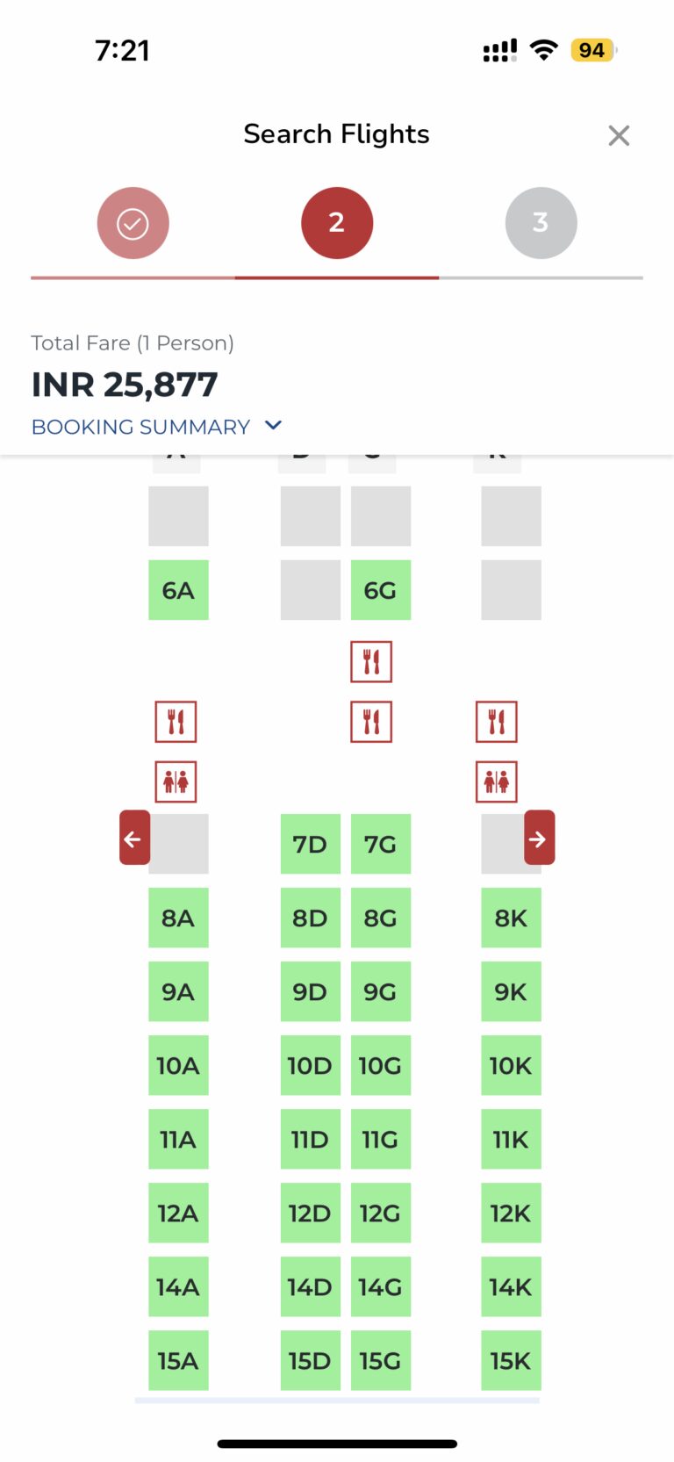Select seat 15G from the seat map
The image size is (674, 1462).
point(380,1360)
